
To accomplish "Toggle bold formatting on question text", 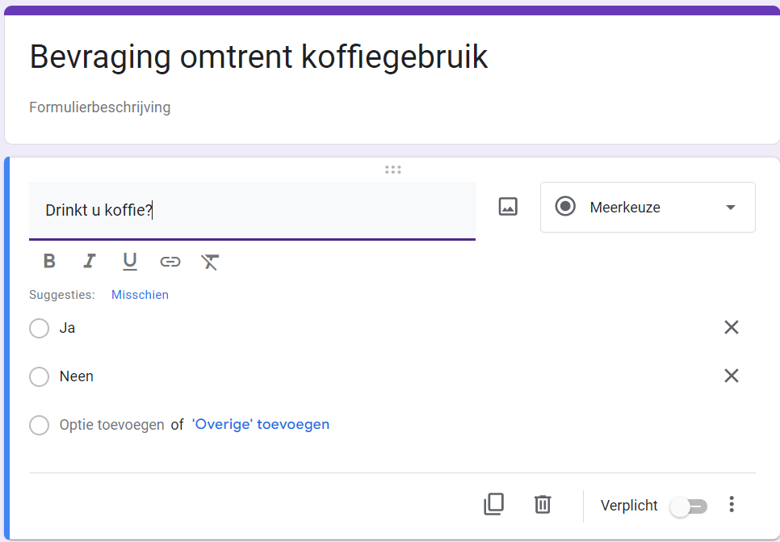I will click(49, 262).
